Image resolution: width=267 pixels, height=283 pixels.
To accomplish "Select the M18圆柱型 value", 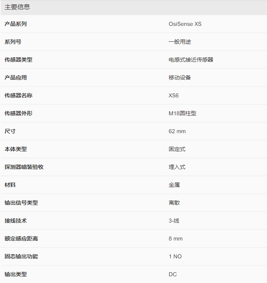I will pos(182,113).
